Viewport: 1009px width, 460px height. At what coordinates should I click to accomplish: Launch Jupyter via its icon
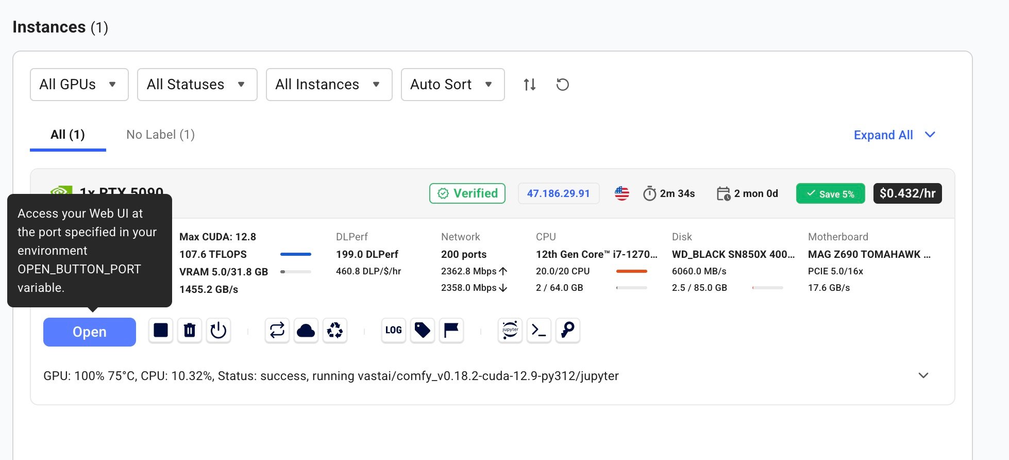pos(510,331)
